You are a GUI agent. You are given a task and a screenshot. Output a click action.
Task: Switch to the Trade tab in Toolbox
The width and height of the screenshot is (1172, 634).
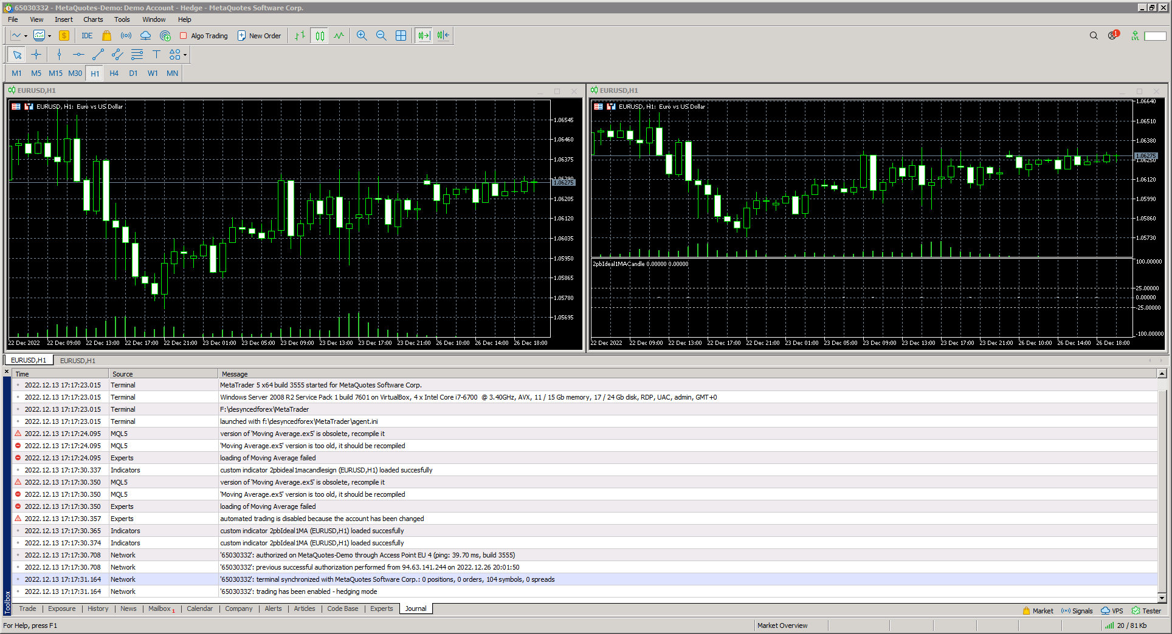point(27,608)
